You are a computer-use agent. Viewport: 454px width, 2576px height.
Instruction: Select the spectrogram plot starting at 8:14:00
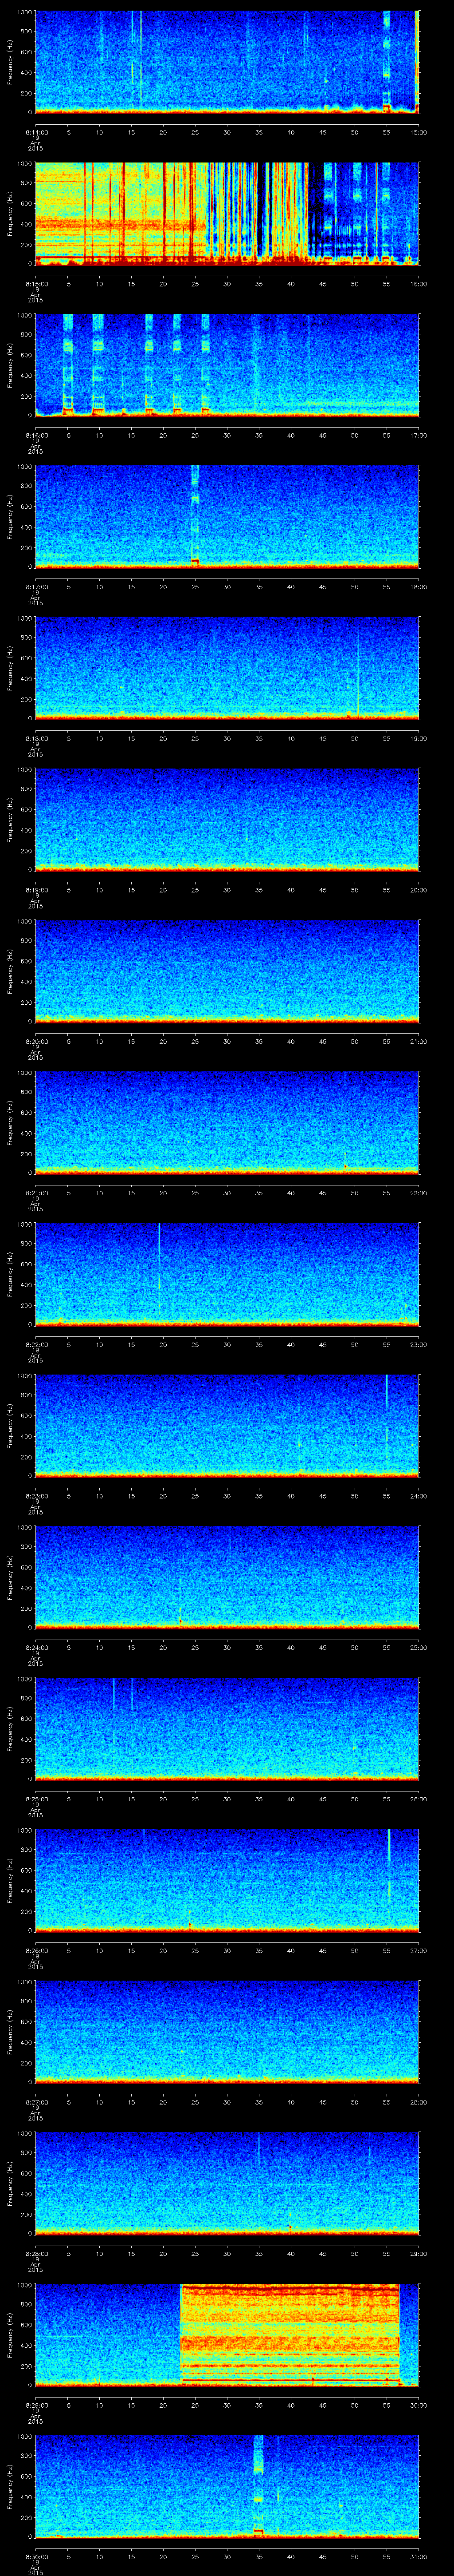(227, 62)
